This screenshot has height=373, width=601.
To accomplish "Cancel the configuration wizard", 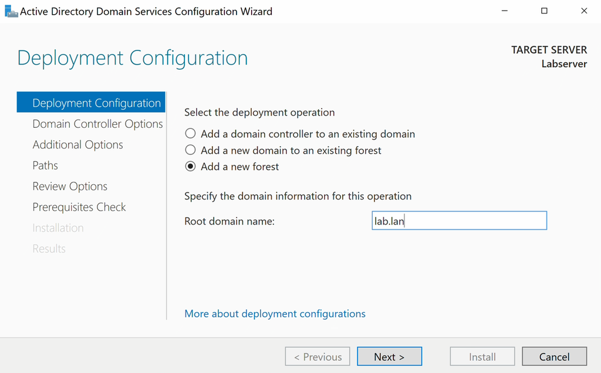I will 554,357.
